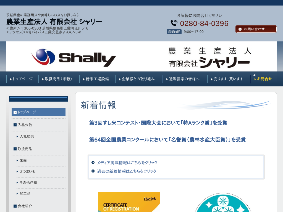The image size is (283, 212).
Task: Click bullet icon beside 過去の新着情報
Action: pyautogui.click(x=93, y=171)
